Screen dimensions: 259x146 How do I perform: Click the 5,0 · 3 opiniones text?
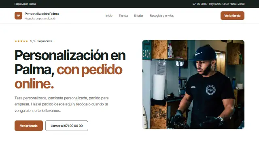(41, 41)
